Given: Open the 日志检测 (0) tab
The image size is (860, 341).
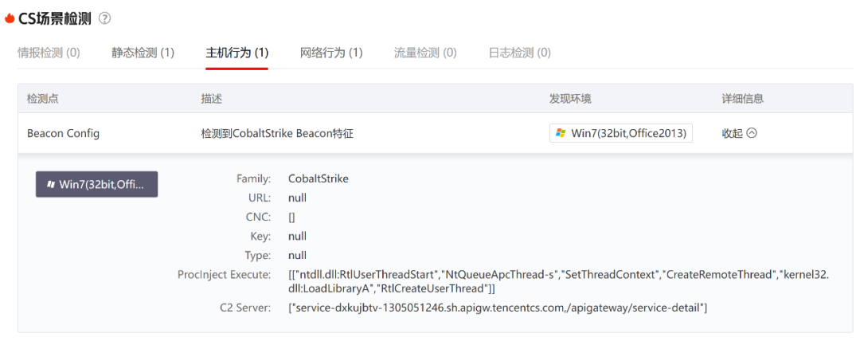Looking at the screenshot, I should pos(520,53).
